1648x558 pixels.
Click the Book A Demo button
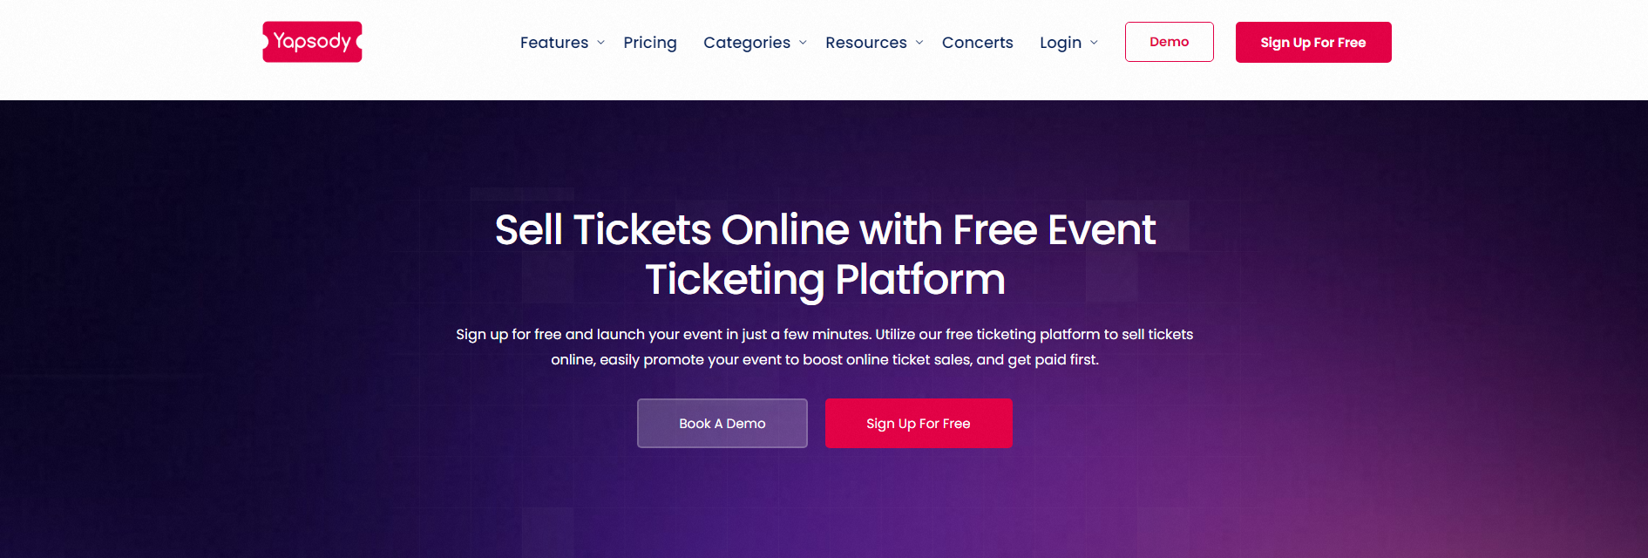tap(722, 423)
